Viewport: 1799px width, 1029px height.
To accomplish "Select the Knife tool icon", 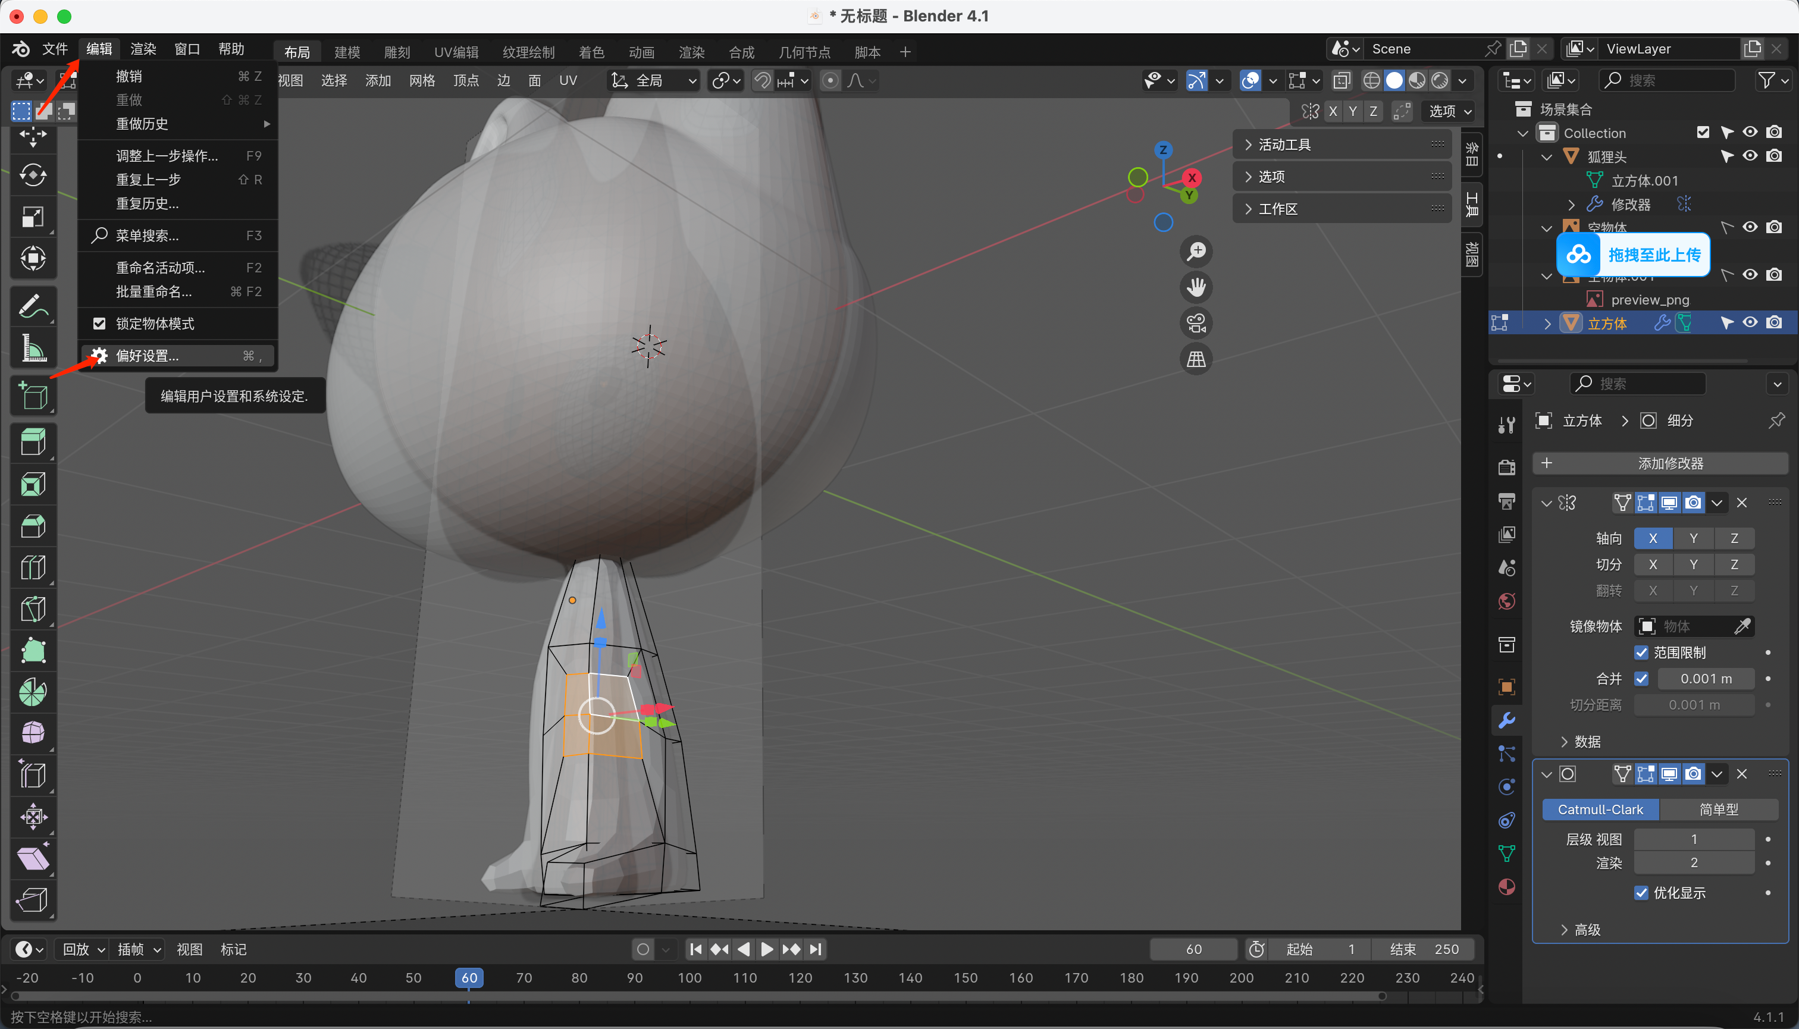I will [33, 609].
